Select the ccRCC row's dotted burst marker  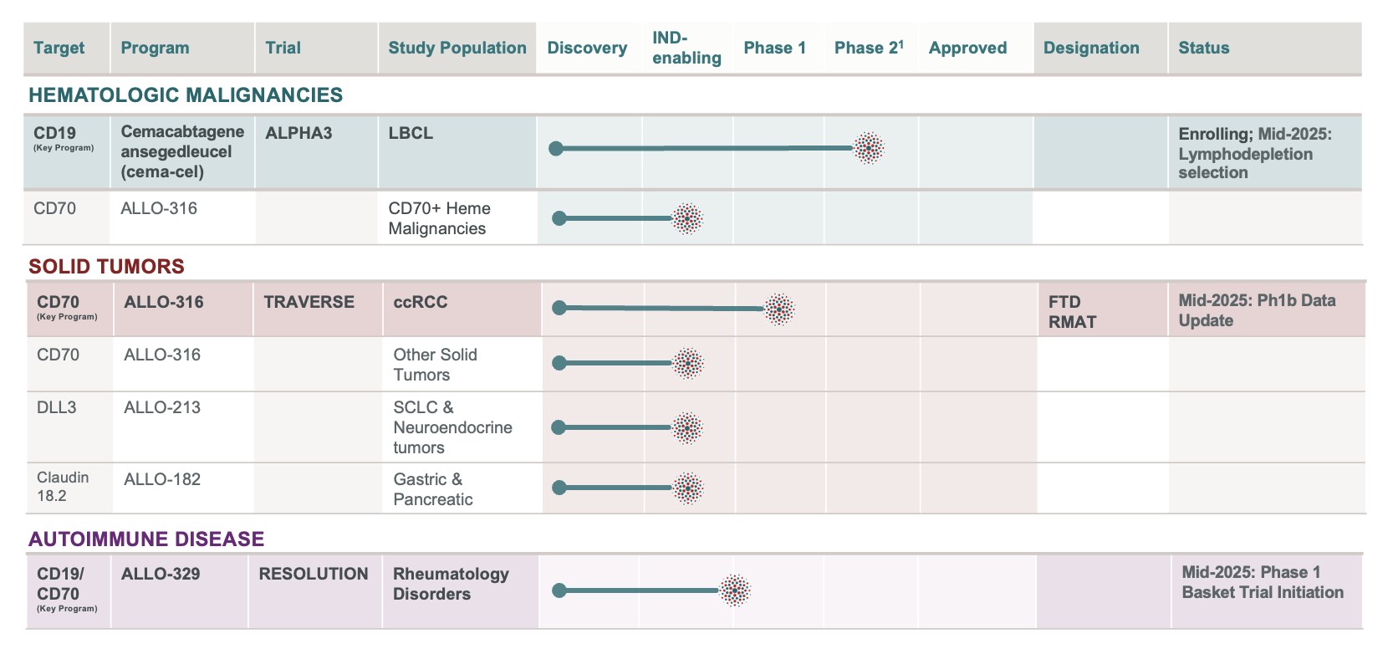[x=779, y=309]
